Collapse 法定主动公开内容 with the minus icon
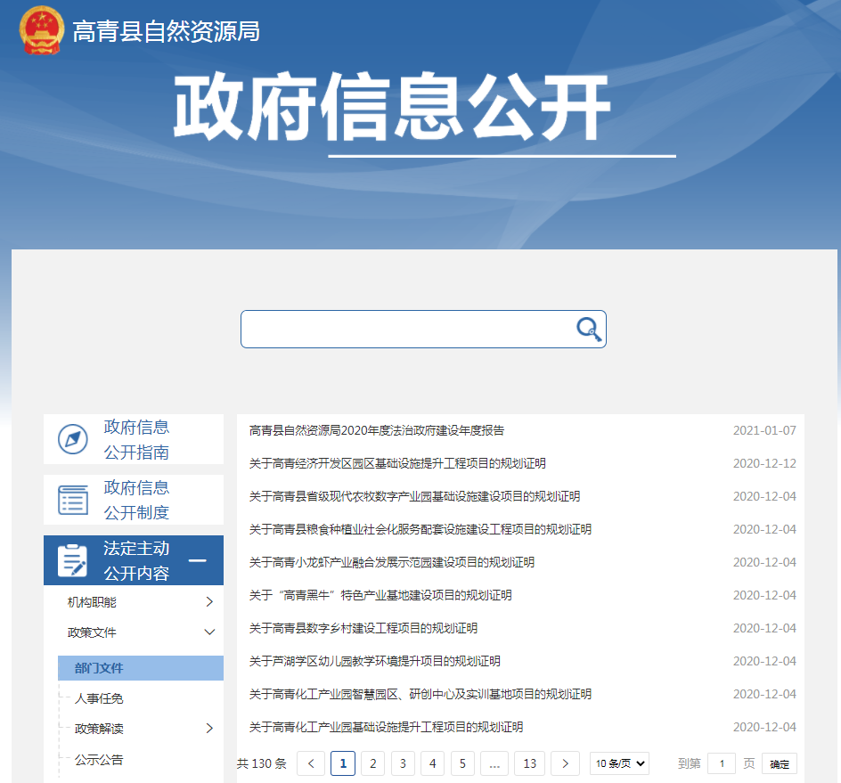The image size is (841, 783). click(198, 560)
